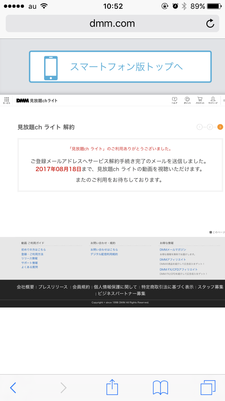Open リリース情報 link
This screenshot has height=401, width=225.
click(29, 258)
